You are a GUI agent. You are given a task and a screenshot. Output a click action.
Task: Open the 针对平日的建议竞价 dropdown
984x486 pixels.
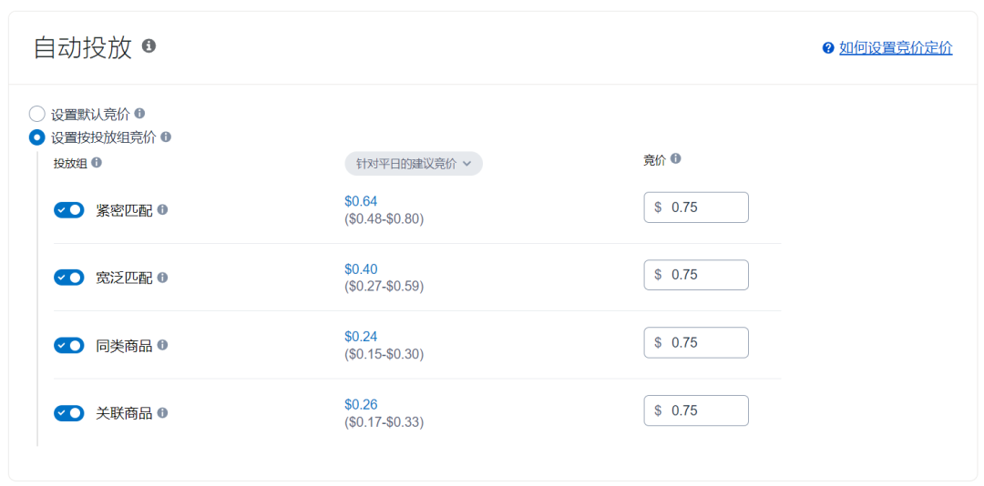click(414, 164)
